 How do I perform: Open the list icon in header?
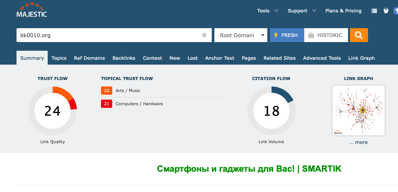pyautogui.click(x=374, y=11)
